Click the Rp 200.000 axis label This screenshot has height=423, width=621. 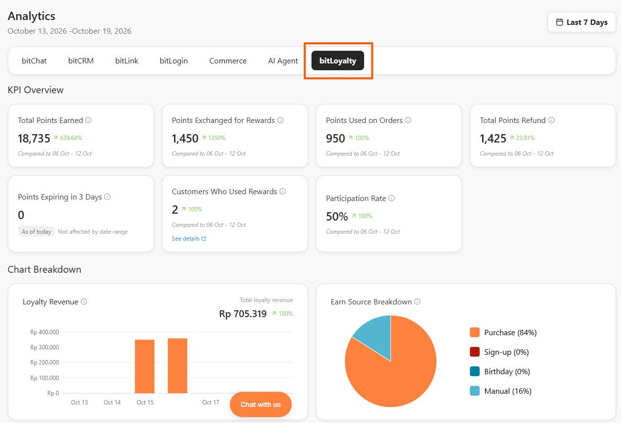44,363
